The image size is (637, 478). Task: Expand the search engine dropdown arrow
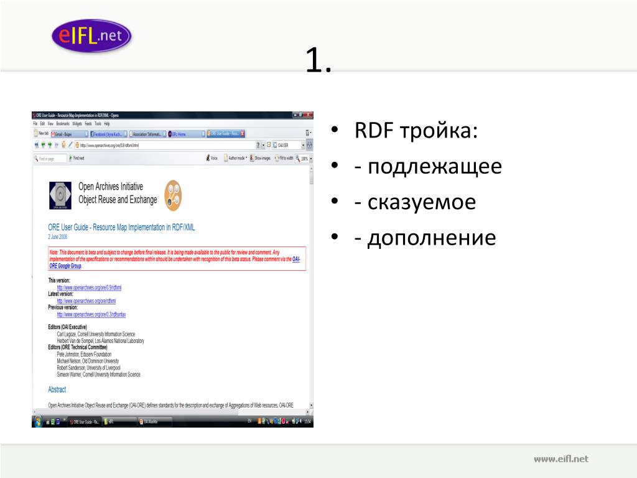[x=303, y=145]
